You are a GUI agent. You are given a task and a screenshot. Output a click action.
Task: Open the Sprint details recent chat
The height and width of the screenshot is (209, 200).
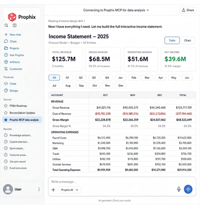(x=17, y=148)
